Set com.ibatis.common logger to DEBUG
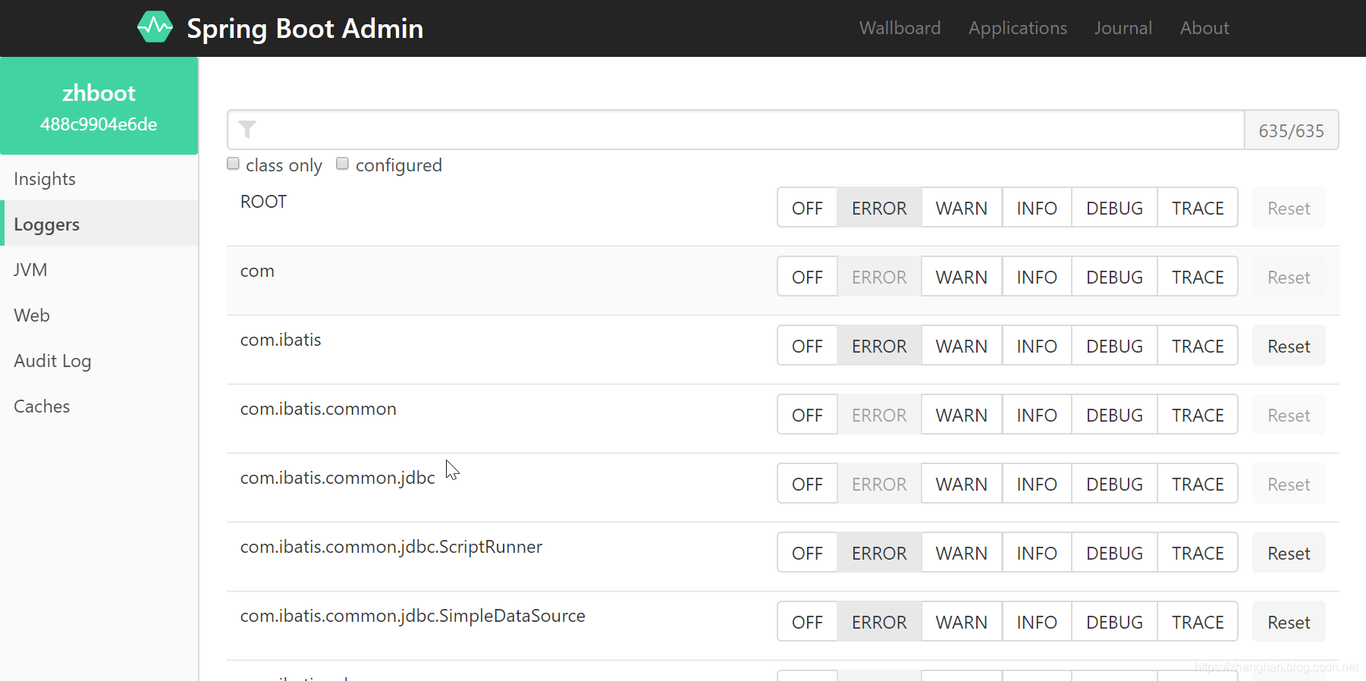Screen dimensions: 1366x681 coord(1114,415)
